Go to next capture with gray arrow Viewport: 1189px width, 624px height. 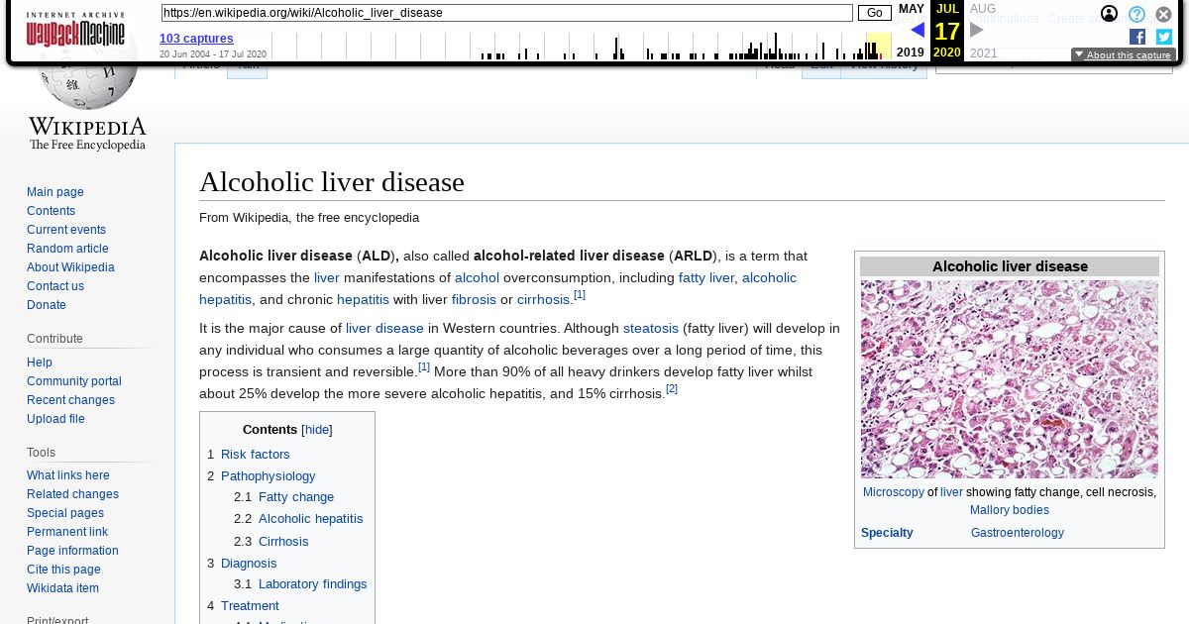[977, 30]
